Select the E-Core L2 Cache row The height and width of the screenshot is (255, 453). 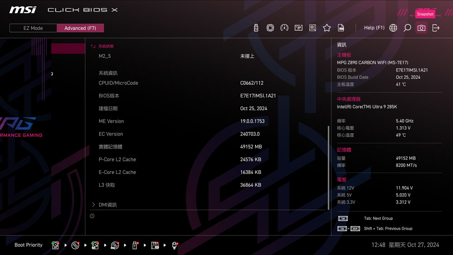[x=208, y=172]
